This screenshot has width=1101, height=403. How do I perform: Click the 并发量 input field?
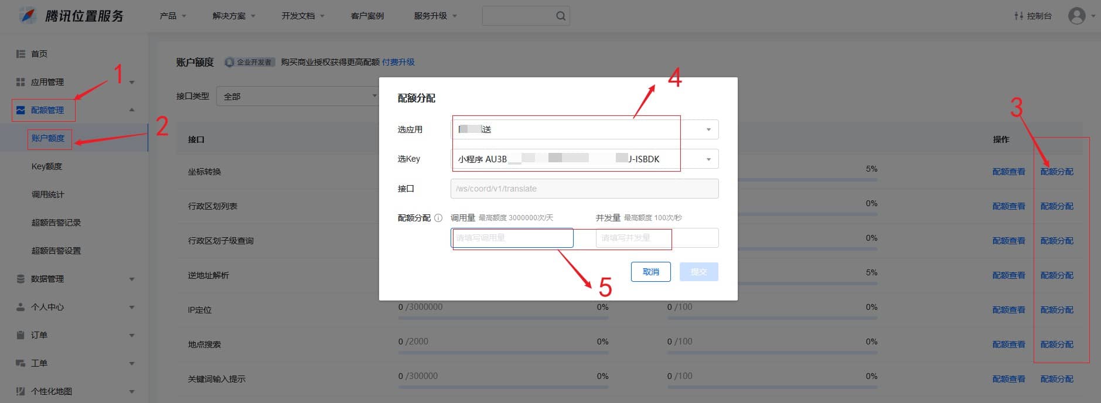pyautogui.click(x=656, y=238)
